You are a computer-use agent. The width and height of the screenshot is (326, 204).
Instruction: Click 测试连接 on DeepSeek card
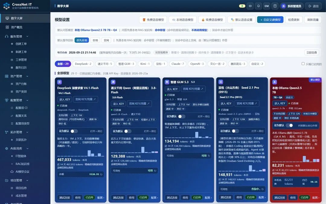click(x=65, y=198)
